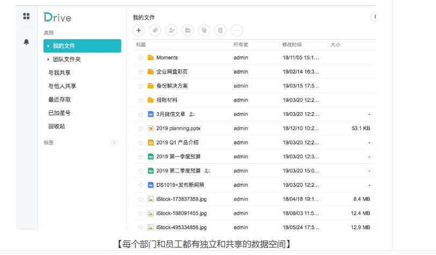Click the tag label icon in toolbar

(x=155, y=31)
